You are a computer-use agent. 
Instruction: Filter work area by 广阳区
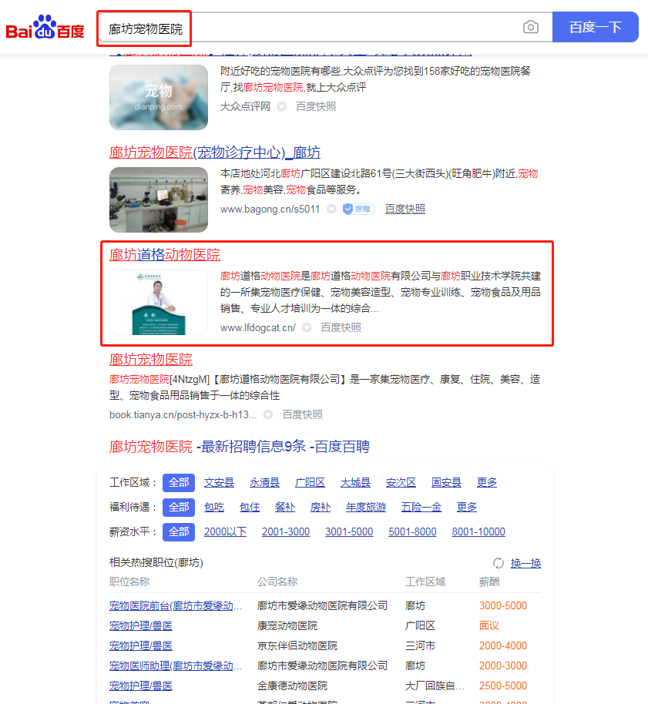[x=310, y=483]
